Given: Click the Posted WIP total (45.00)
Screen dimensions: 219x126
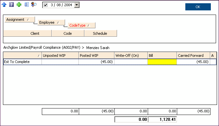Looking at the screenshot, I should pos(97,111).
